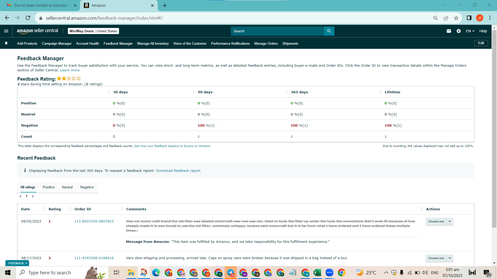Open See how your feedback displays link

click(x=172, y=146)
